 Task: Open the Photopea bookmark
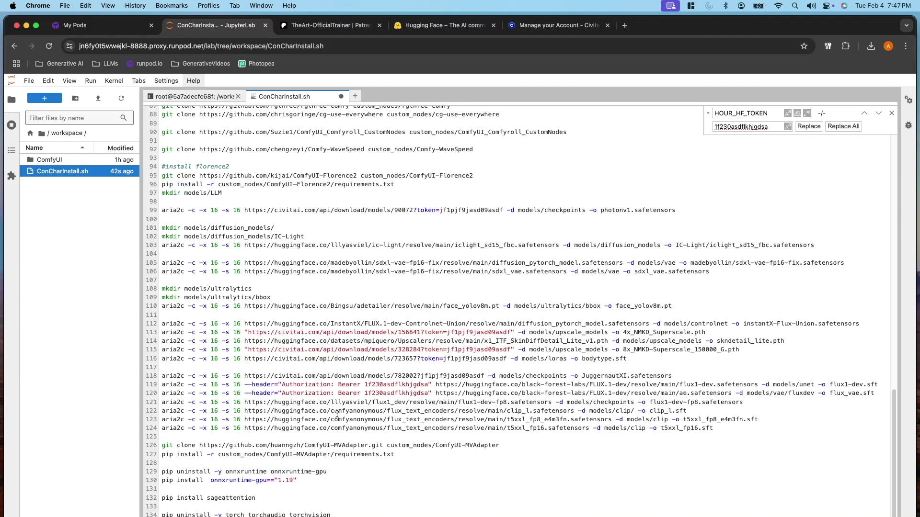[256, 64]
